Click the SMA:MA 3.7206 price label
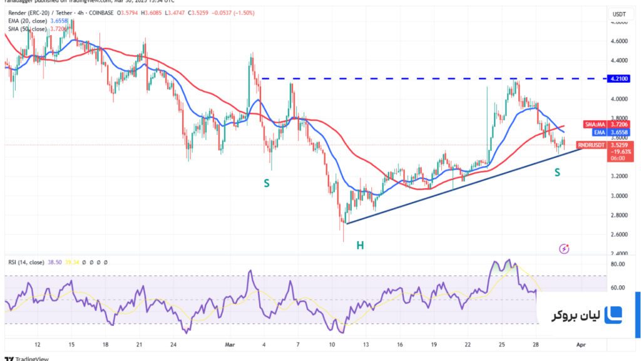Screen dimensions: 641x361 [x=607, y=125]
